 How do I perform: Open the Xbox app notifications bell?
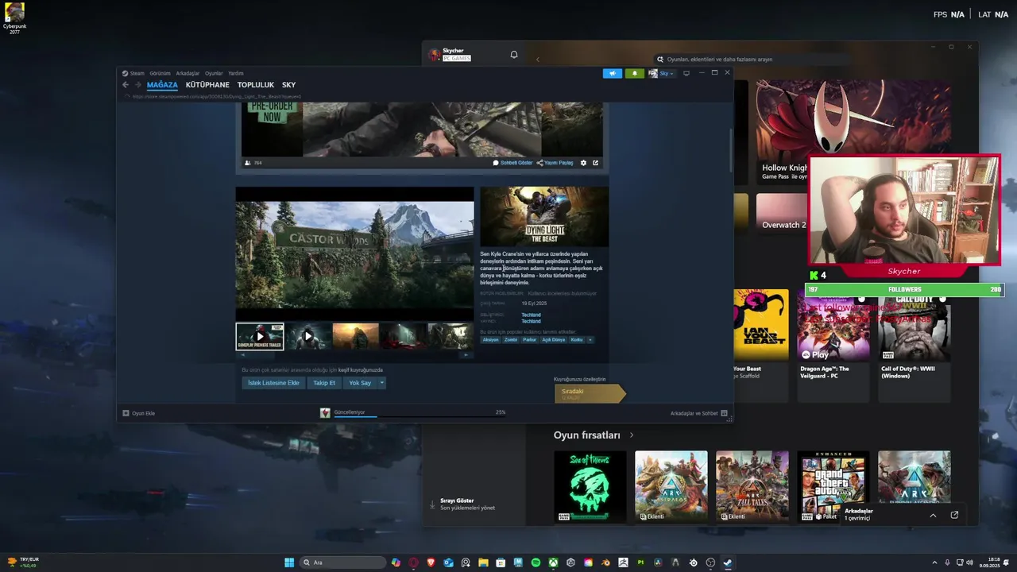[514, 55]
